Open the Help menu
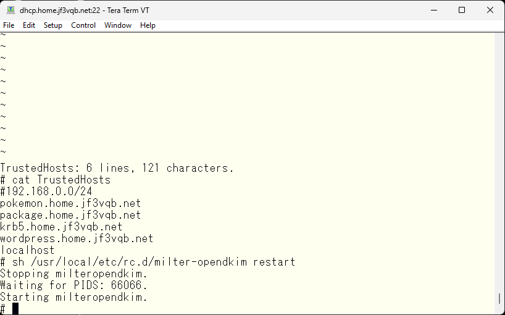 click(148, 25)
